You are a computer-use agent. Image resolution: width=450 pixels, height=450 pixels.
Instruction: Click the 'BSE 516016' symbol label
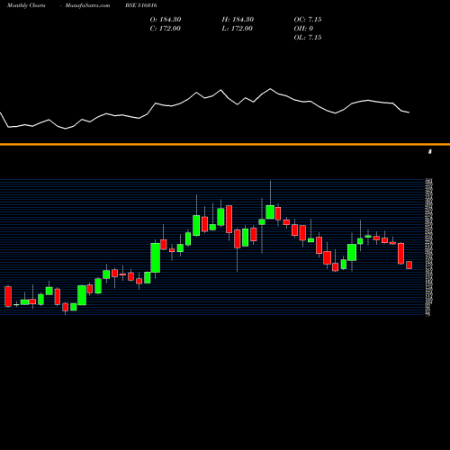click(141, 5)
